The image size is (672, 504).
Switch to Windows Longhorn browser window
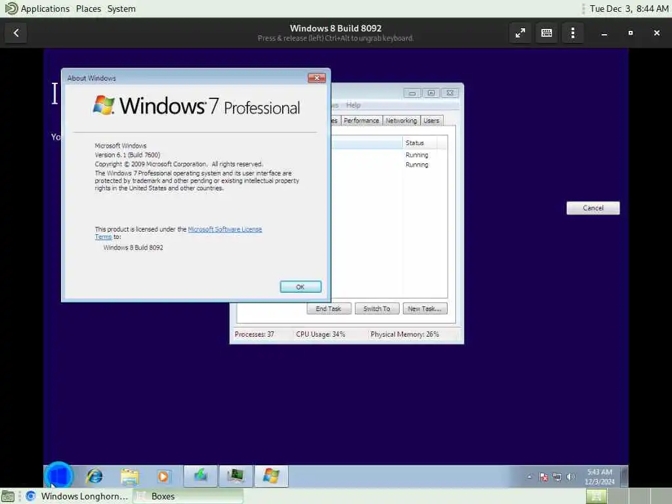pyautogui.click(x=77, y=496)
